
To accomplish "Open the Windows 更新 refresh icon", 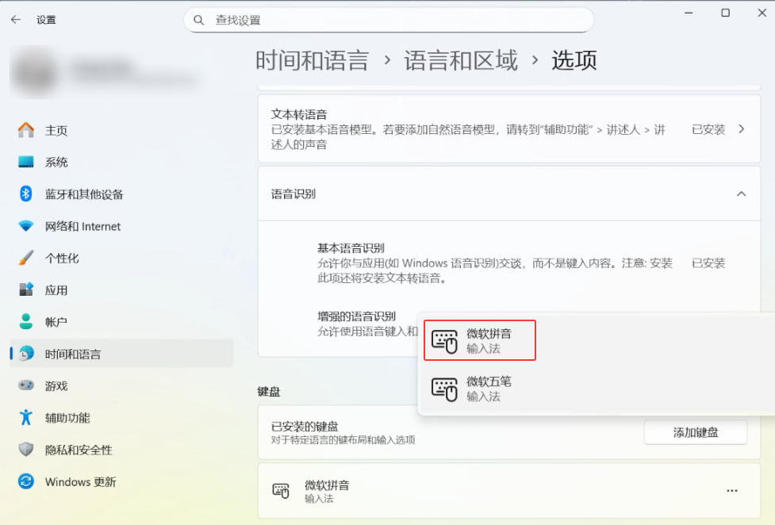I will coord(25,481).
